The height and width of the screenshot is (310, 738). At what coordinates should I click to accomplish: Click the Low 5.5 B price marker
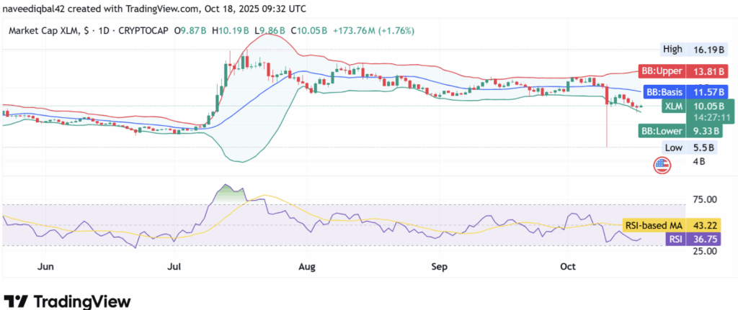pos(690,147)
